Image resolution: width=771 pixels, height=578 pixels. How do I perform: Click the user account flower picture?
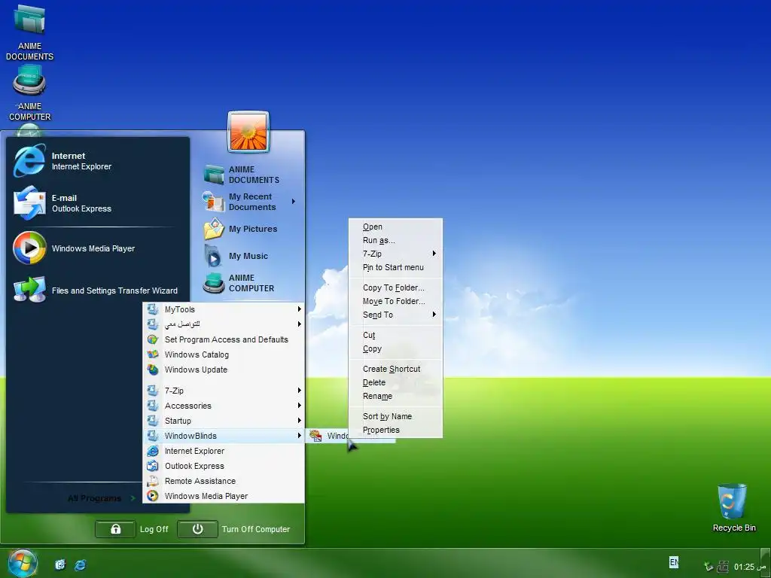click(x=248, y=132)
